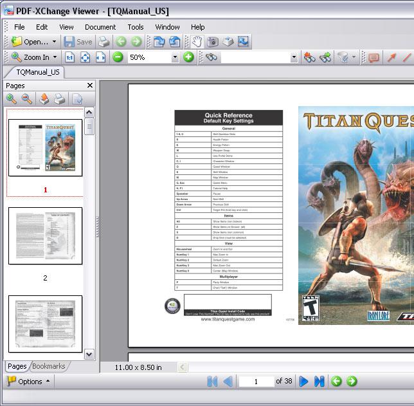Screen dimensions: 414x406
Task: Click the thumbnail panel scrollbar handle
Action: (89, 127)
